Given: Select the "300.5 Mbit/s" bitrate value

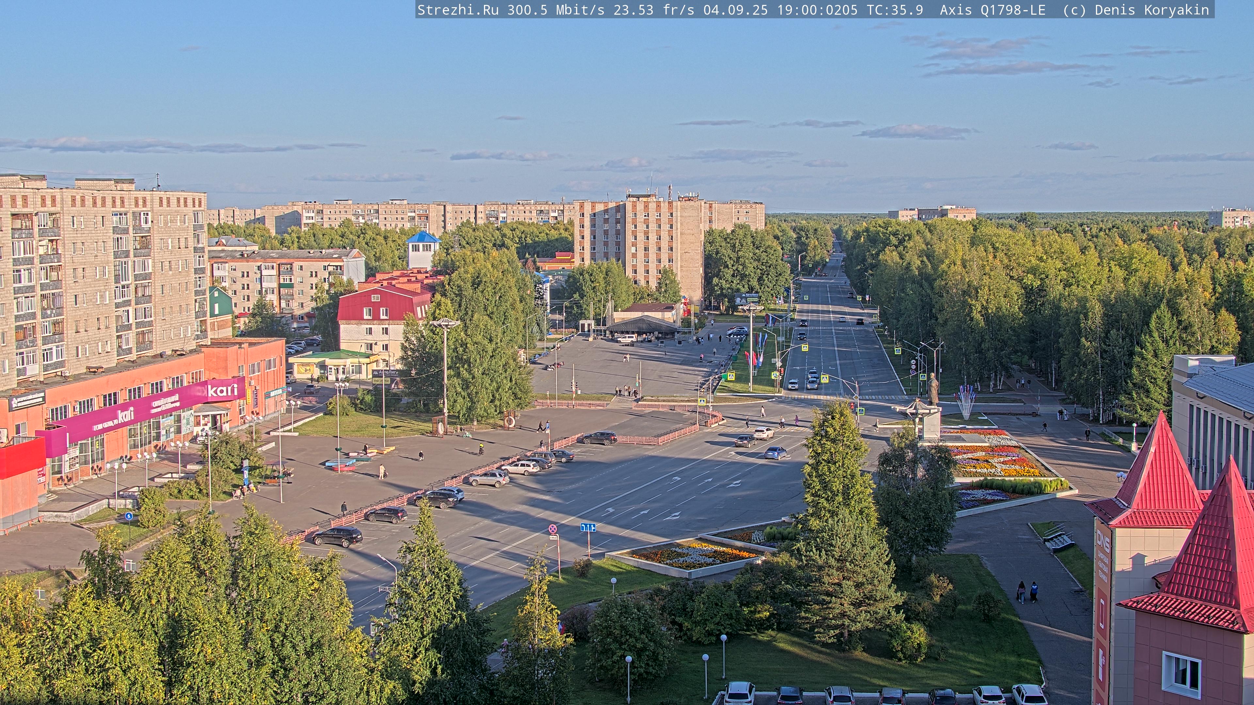Looking at the screenshot, I should [556, 10].
